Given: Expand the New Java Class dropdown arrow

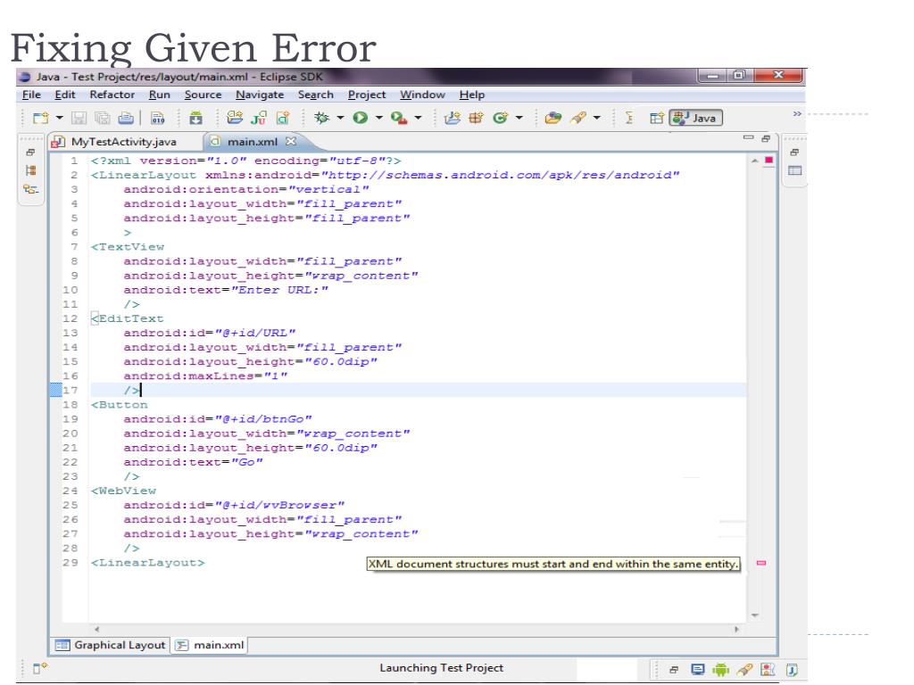Looking at the screenshot, I should pyautogui.click(x=519, y=118).
